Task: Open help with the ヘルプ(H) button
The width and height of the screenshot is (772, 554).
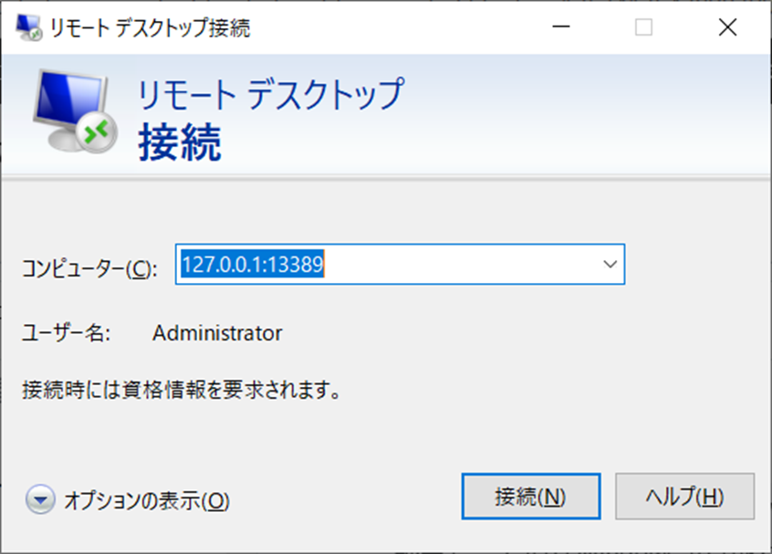Action: pyautogui.click(x=685, y=497)
